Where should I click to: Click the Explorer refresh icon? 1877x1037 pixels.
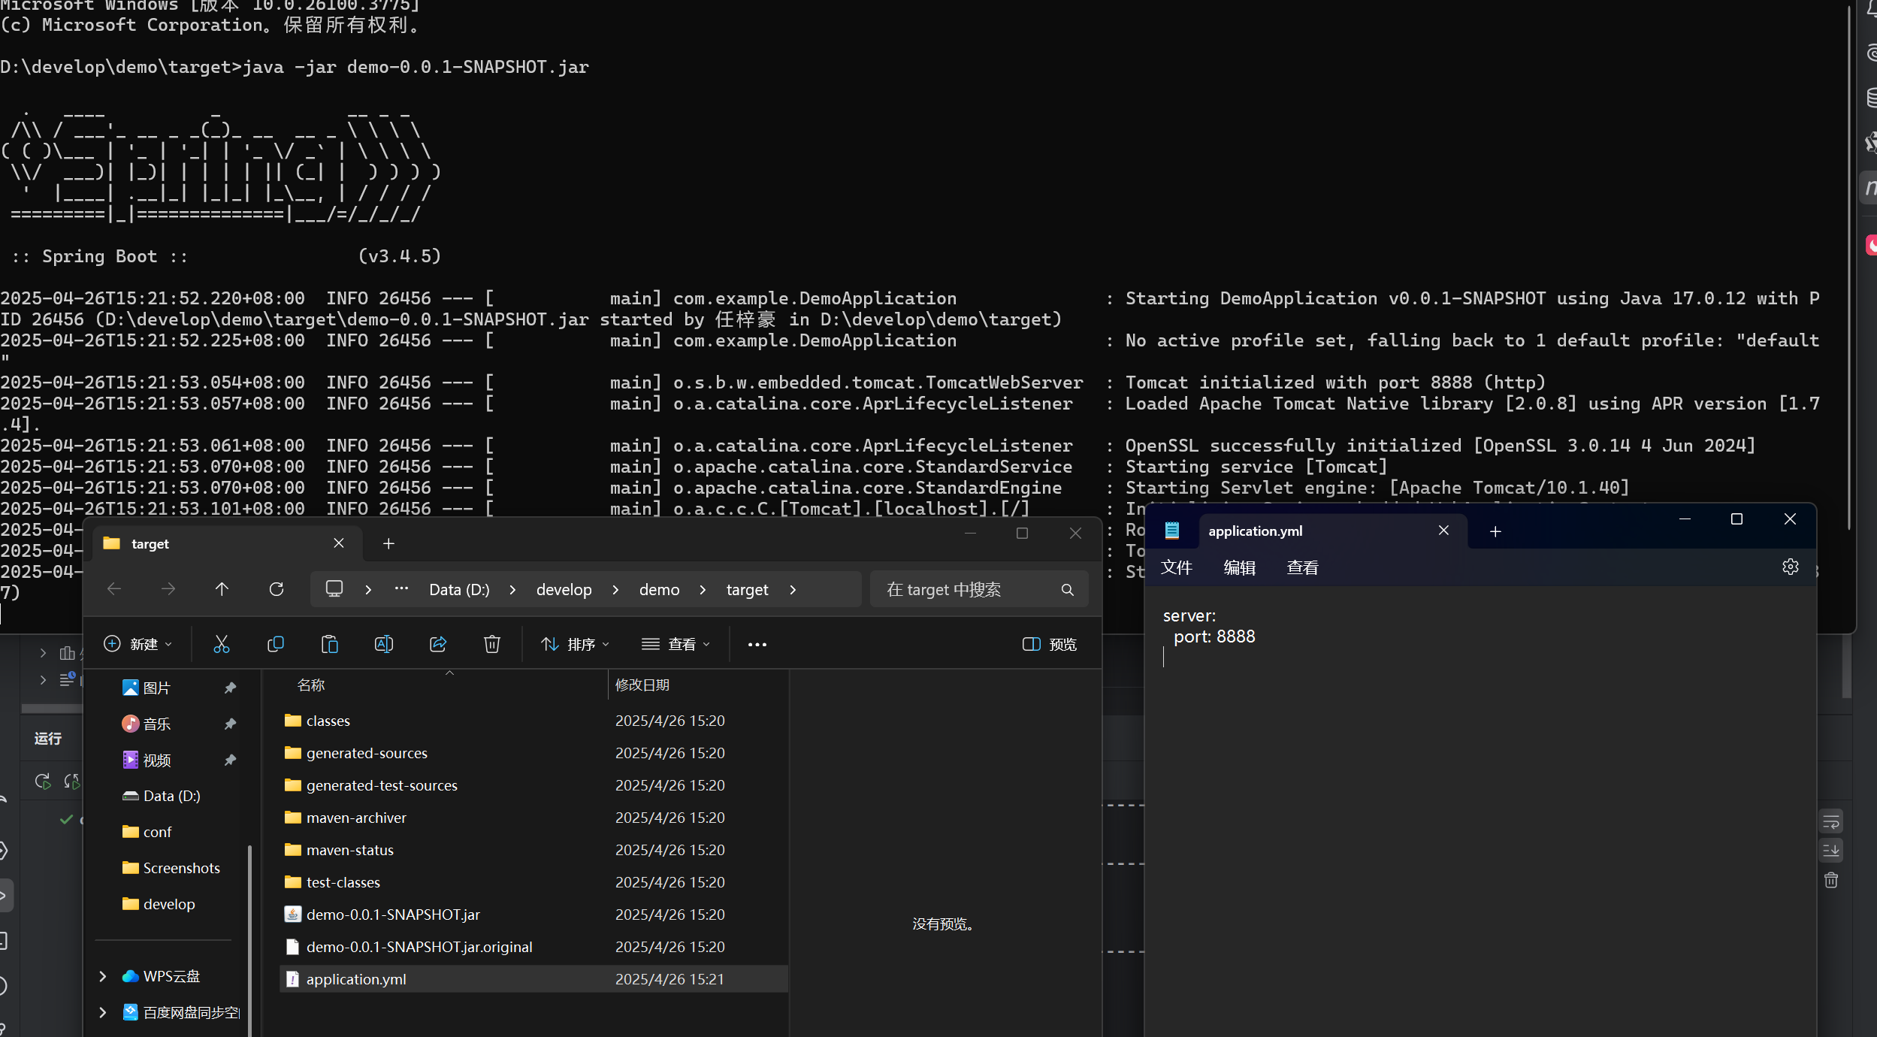[277, 589]
